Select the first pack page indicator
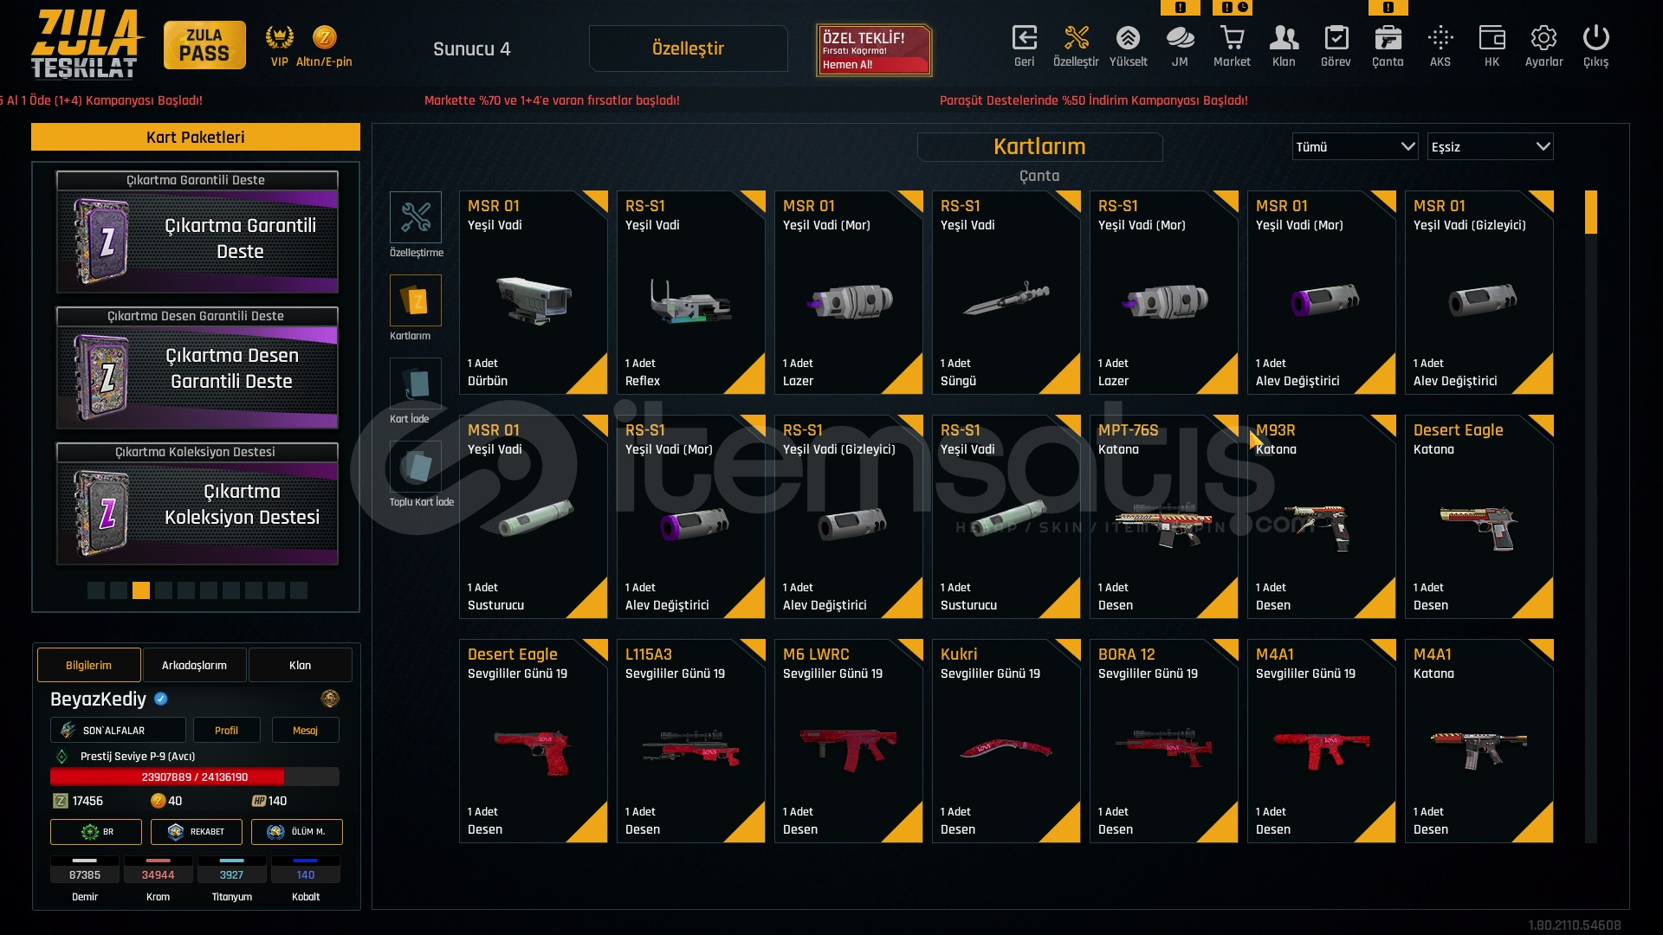This screenshot has width=1663, height=935. [x=96, y=590]
